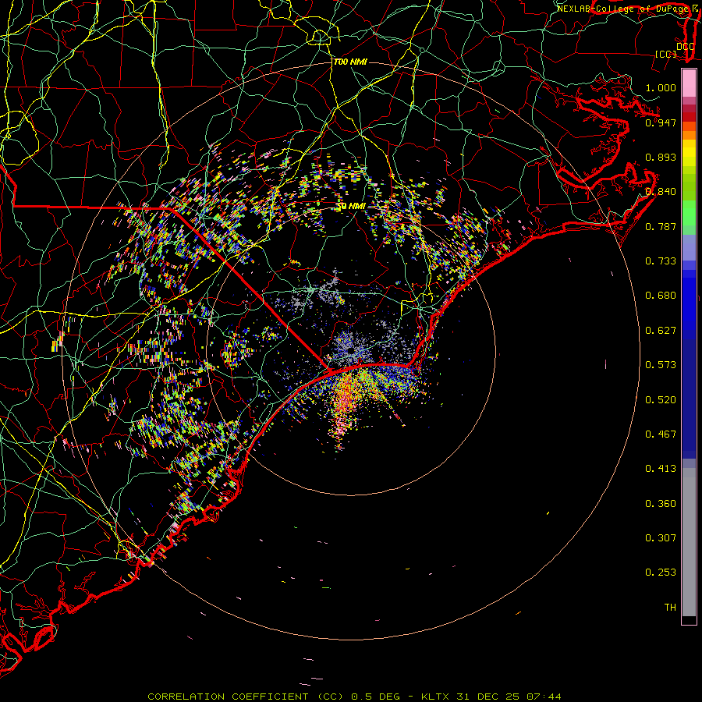
Task: Select the 0.360 legend value
Action: [x=661, y=504]
